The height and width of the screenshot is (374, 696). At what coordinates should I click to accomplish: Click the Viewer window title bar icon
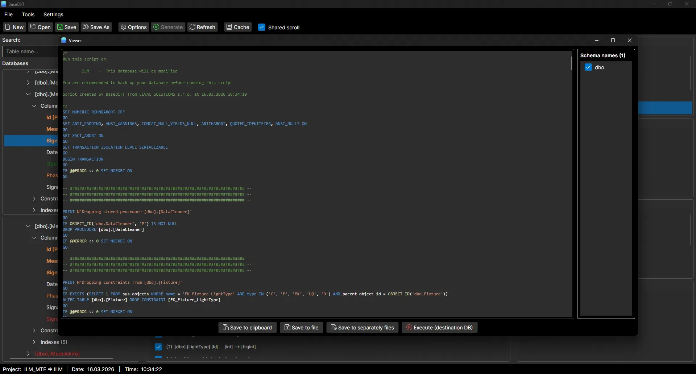tap(65, 40)
